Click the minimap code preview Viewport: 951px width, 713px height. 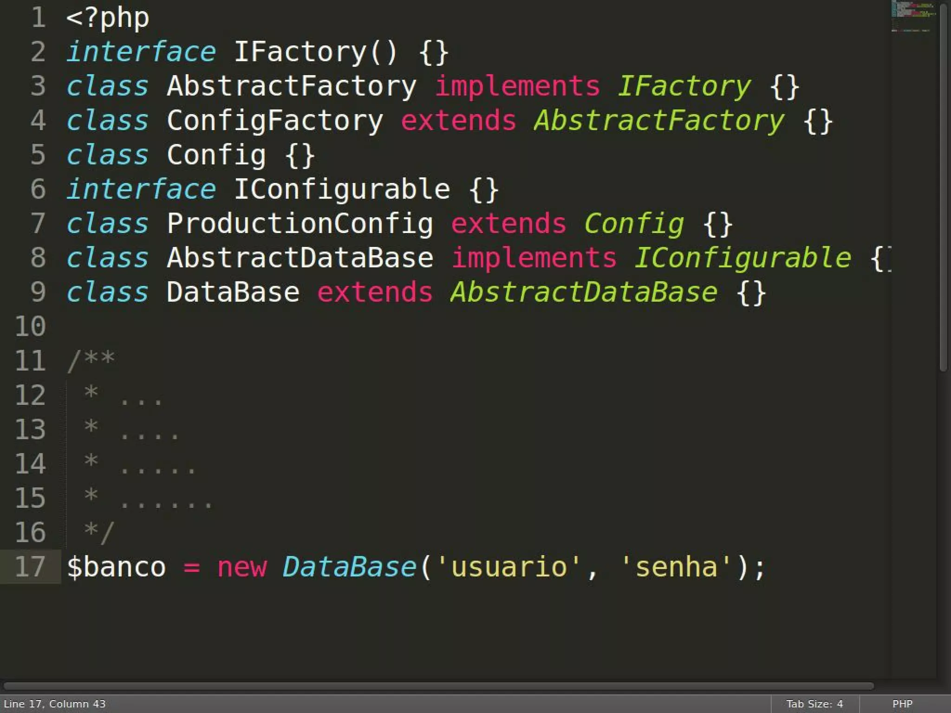(x=912, y=15)
